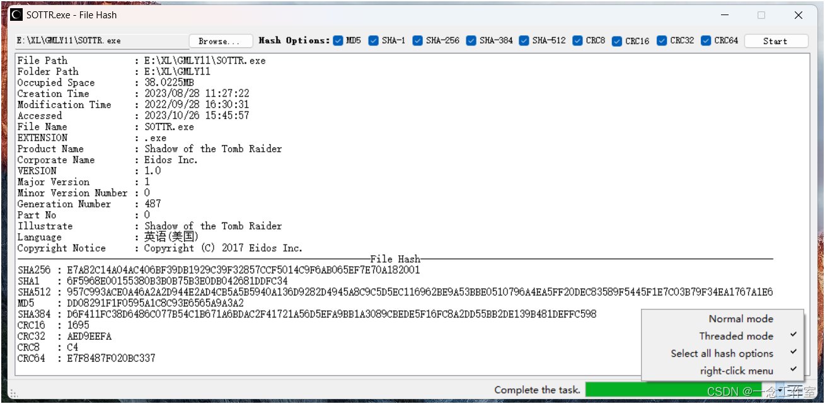The height and width of the screenshot is (404, 825).
Task: Toggle the SHA-1 hash checkbox
Action: 374,40
